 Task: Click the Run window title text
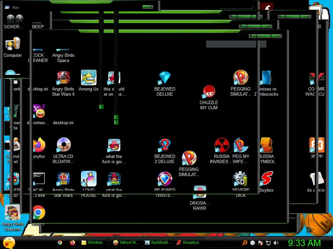[16, 7]
